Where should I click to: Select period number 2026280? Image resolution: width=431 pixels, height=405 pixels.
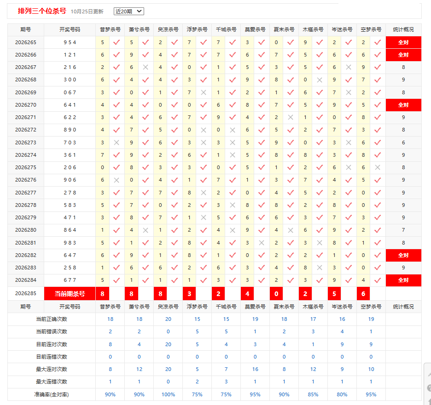[26, 230]
